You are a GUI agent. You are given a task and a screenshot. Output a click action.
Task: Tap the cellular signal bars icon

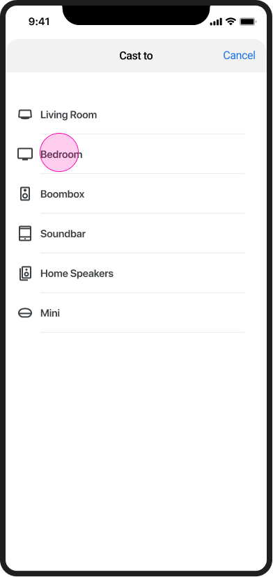pos(216,22)
